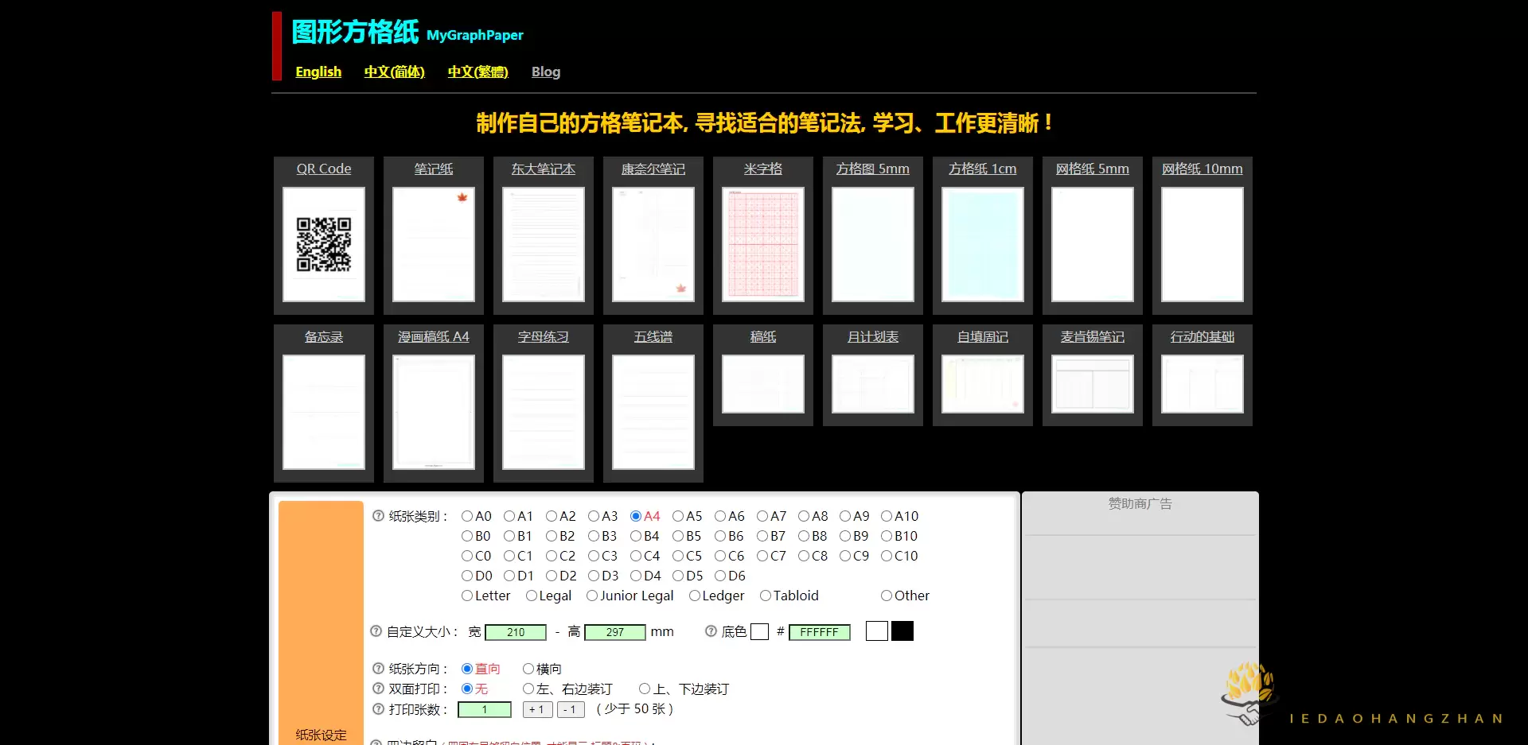Click help icon beside 底色

711,631
